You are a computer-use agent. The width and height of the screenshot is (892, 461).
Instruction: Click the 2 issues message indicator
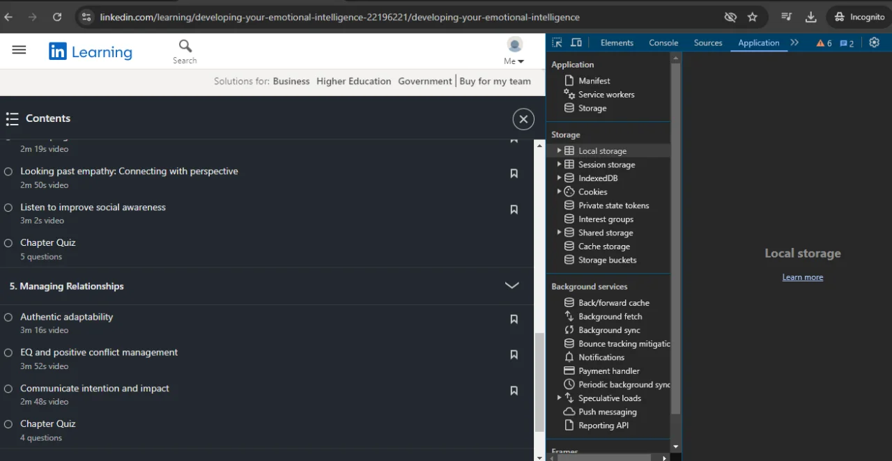[x=847, y=43]
